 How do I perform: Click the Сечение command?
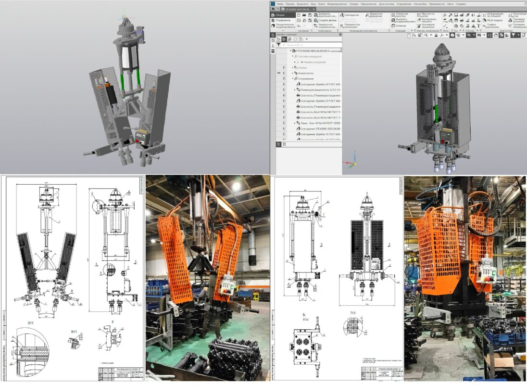click(399, 26)
